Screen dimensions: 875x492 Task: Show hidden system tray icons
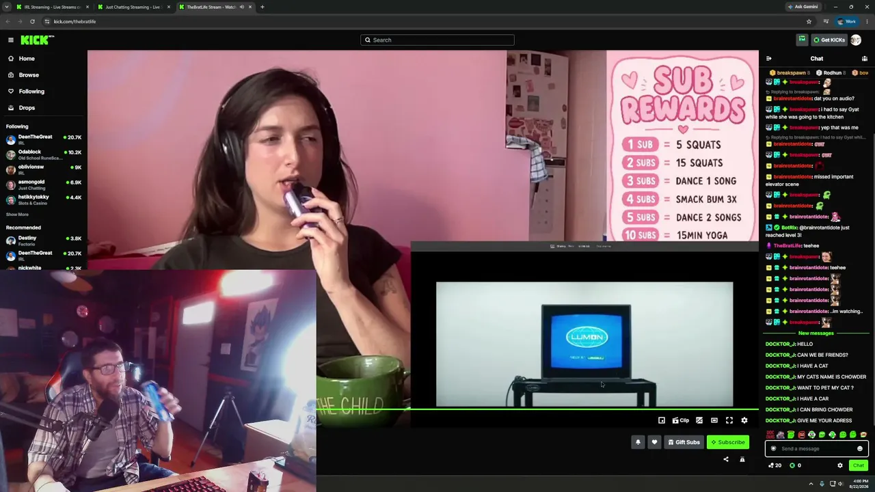pos(811,484)
